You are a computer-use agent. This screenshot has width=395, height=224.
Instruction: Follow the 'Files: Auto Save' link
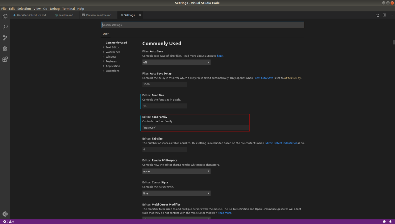[263, 78]
